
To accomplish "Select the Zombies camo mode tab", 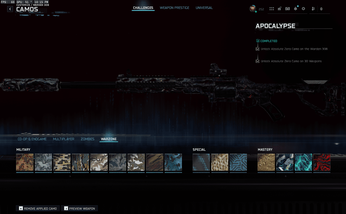I will 87,139.
